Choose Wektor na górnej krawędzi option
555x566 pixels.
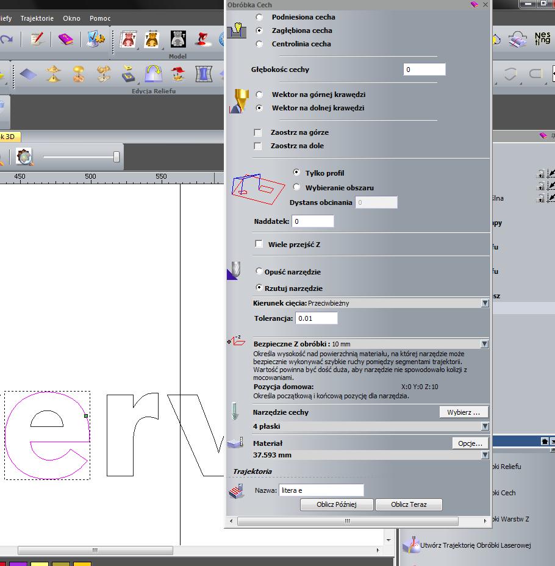[259, 95]
